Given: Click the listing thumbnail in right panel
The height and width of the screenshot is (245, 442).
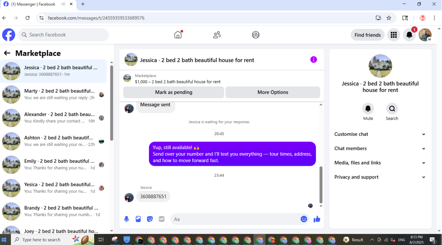Looking at the screenshot, I should 380,66.
